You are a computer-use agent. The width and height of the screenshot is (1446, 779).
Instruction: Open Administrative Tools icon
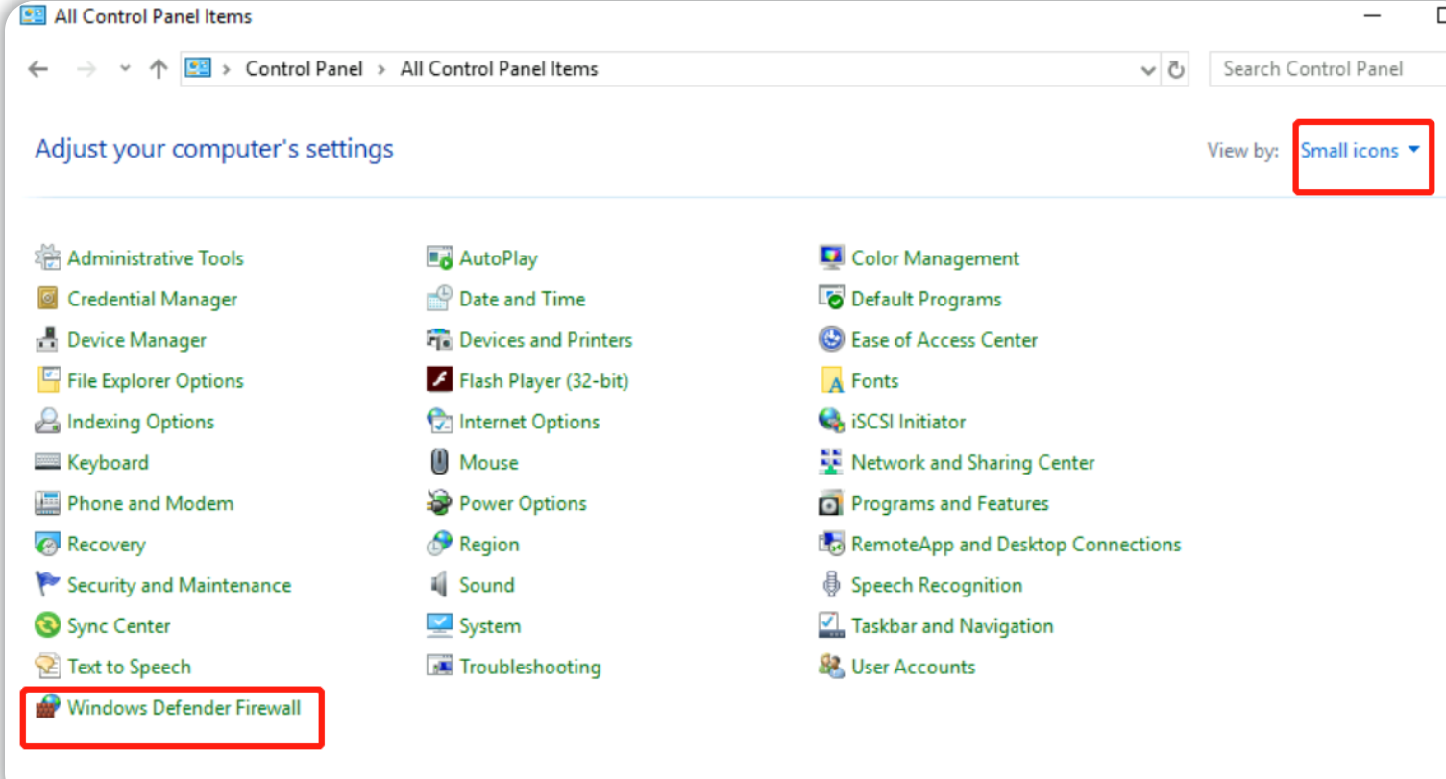pos(48,257)
